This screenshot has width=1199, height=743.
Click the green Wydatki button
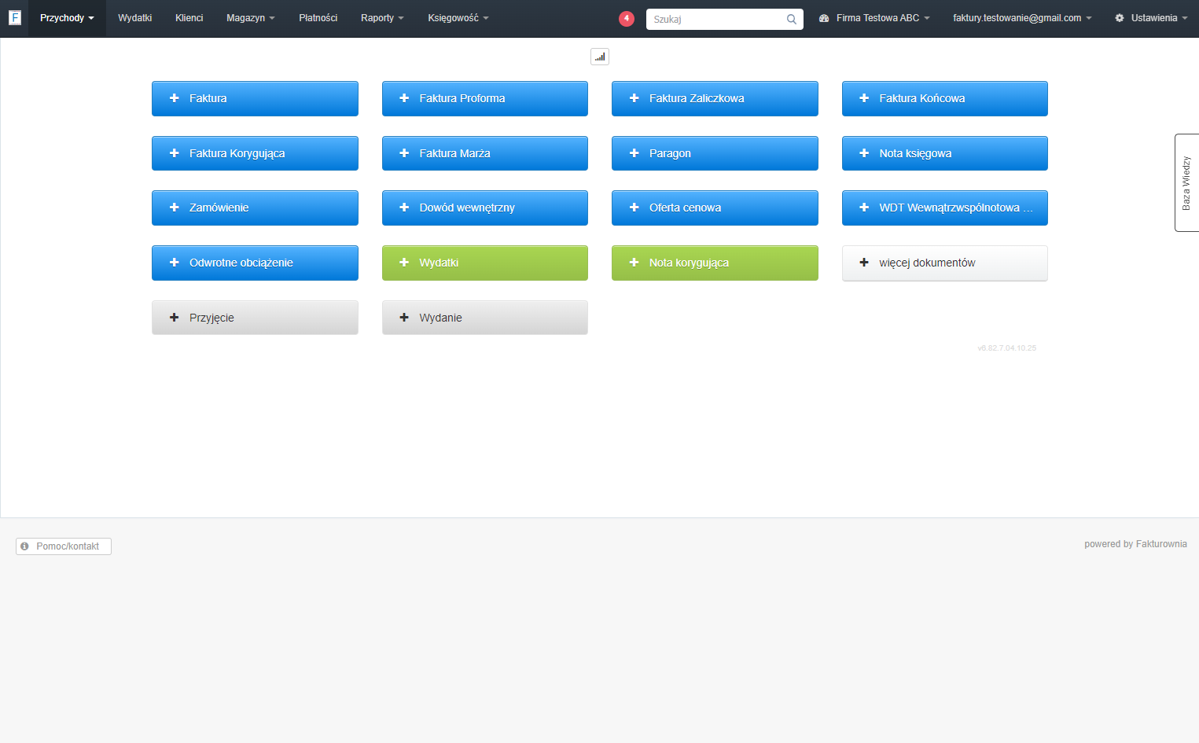485,263
